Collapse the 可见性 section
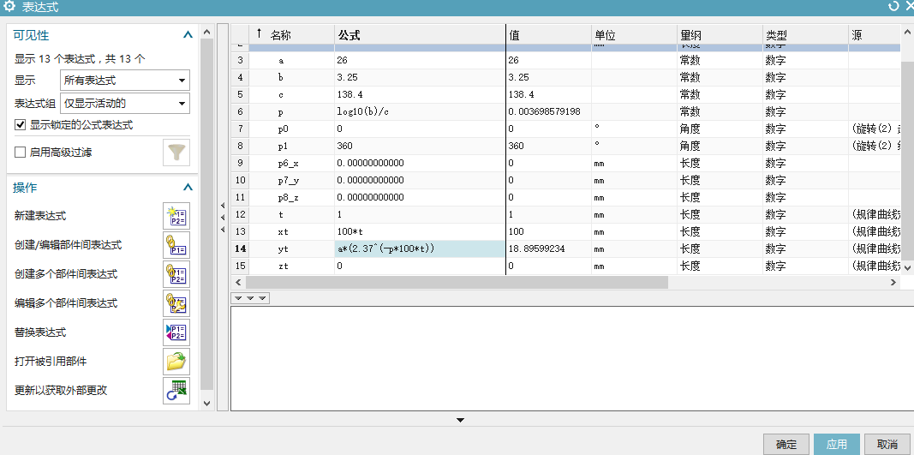914x455 pixels. [x=188, y=35]
